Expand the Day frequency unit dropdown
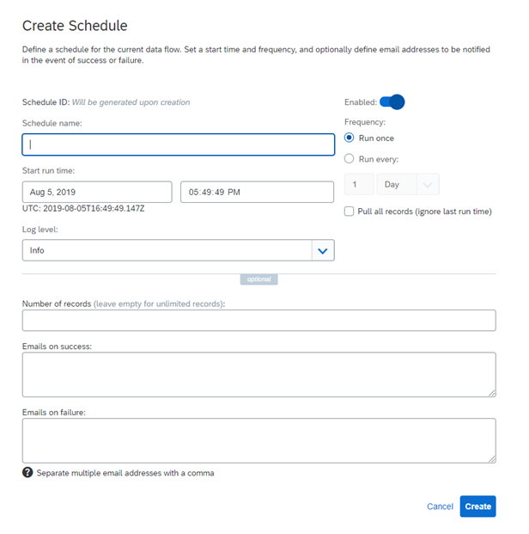Screen dimensions: 529x534 (x=408, y=184)
